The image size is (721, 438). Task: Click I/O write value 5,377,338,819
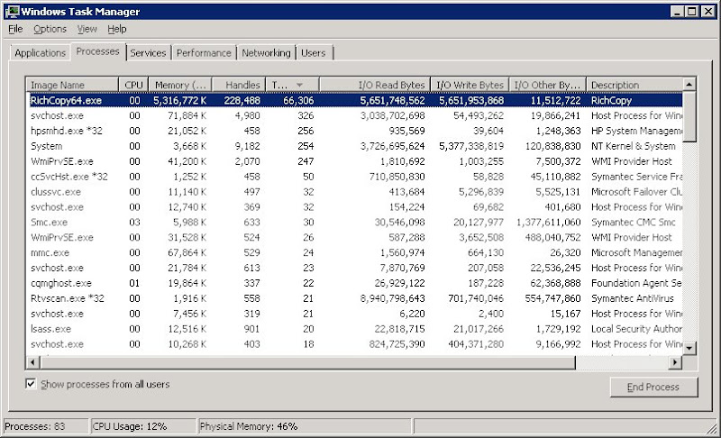(471, 146)
